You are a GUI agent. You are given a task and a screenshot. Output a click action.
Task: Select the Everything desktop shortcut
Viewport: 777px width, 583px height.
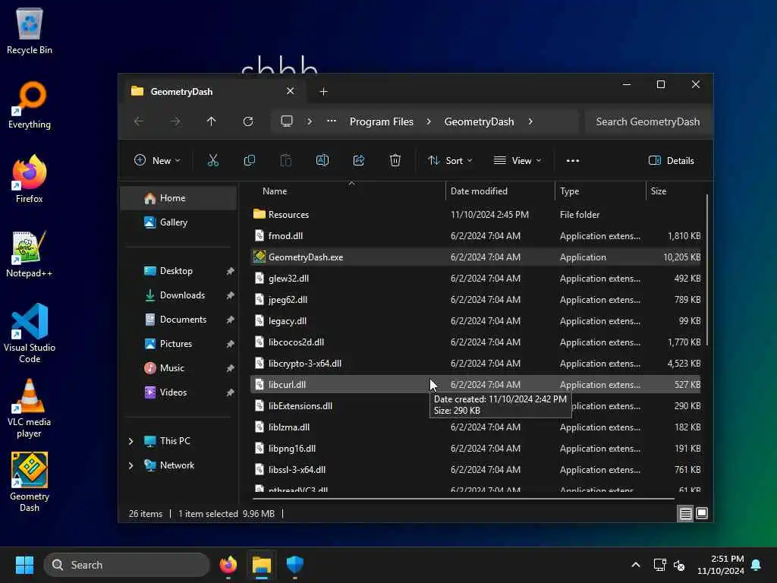point(30,105)
